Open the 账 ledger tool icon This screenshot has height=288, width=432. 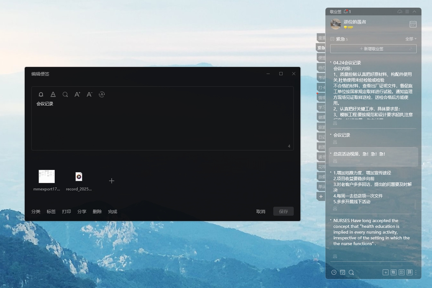point(394,272)
